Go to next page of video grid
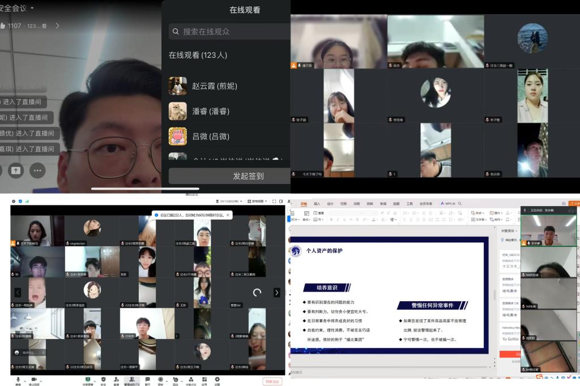 pyautogui.click(x=276, y=293)
